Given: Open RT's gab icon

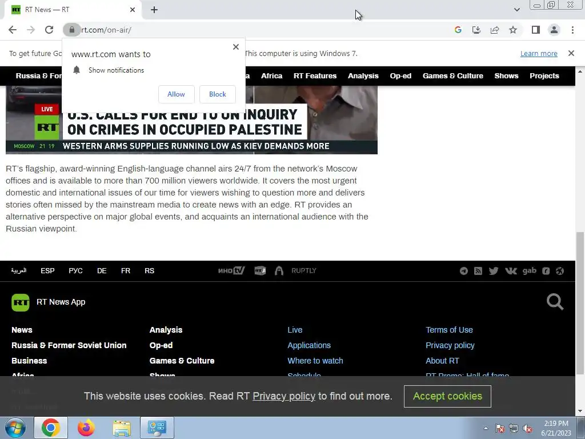Looking at the screenshot, I should 530,270.
